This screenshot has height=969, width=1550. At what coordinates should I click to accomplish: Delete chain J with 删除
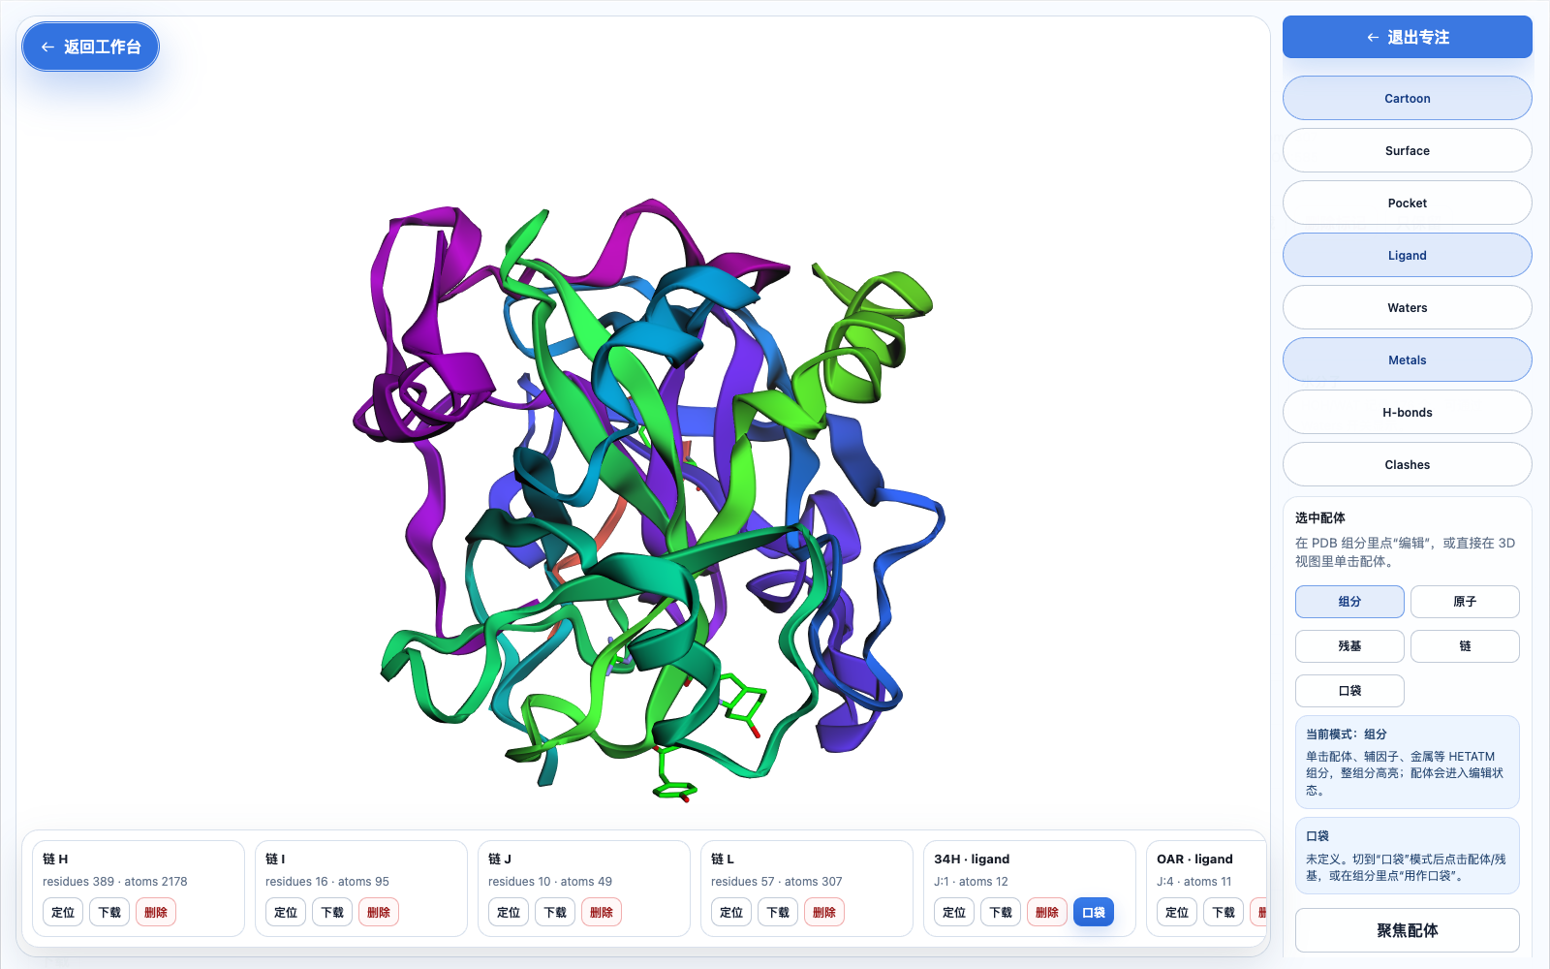[x=602, y=912]
